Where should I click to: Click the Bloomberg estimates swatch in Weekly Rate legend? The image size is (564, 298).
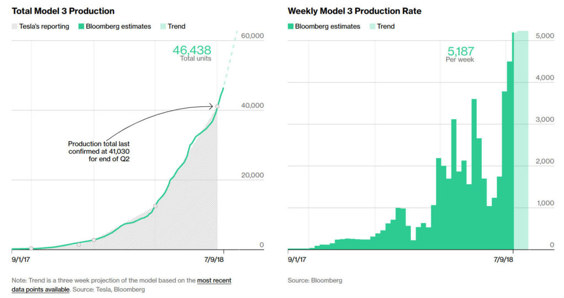(x=291, y=26)
